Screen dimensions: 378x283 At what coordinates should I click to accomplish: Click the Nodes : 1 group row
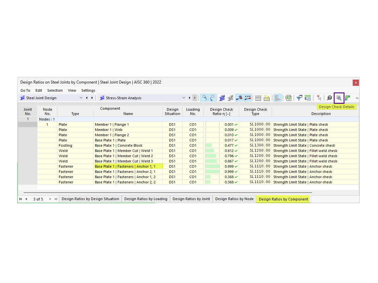pos(198,119)
